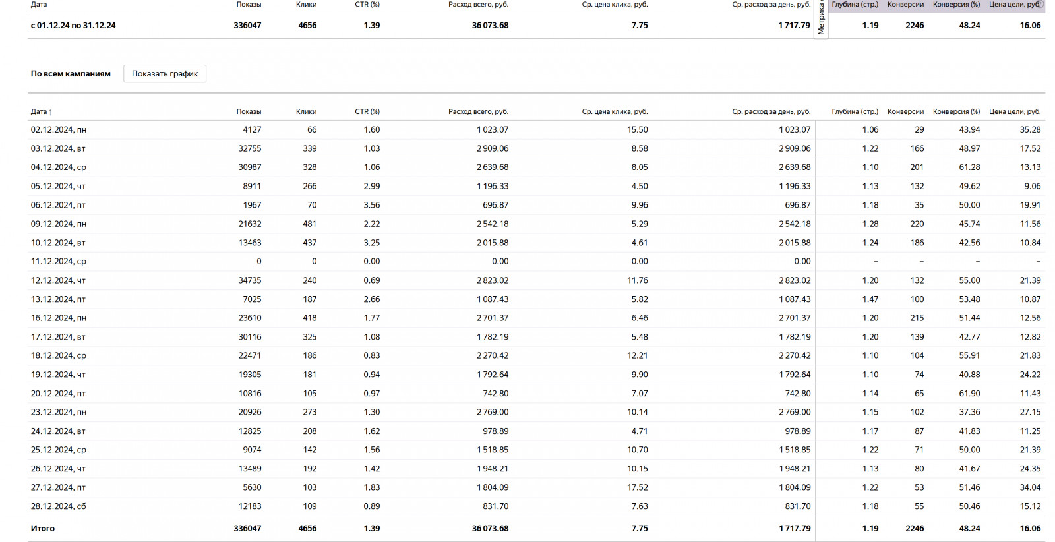Click the Показать график button
The height and width of the screenshot is (542, 1055).
click(165, 74)
